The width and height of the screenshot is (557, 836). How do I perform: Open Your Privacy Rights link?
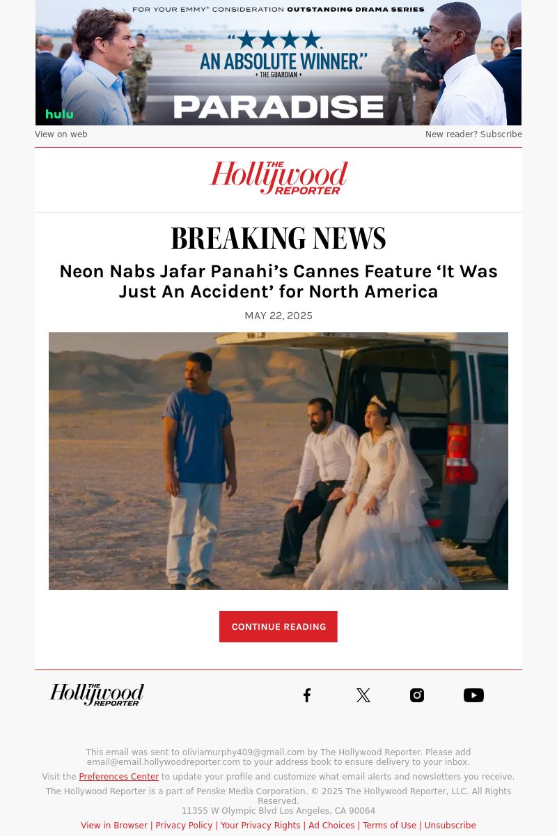260,826
